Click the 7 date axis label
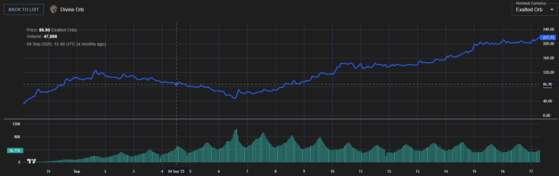Screen dimensions: 559x176 point(247,171)
